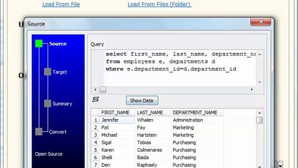
Task: Open the Load From File link
Action: point(61,4)
